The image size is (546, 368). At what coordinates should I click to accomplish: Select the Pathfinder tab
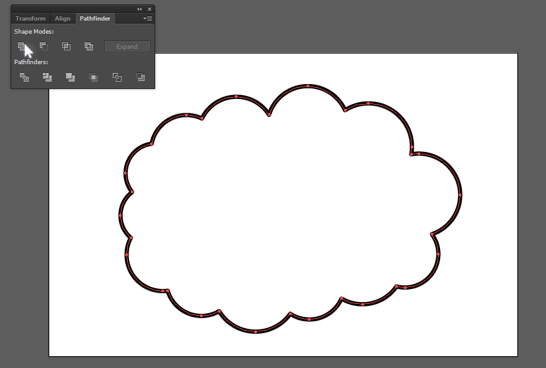click(95, 19)
